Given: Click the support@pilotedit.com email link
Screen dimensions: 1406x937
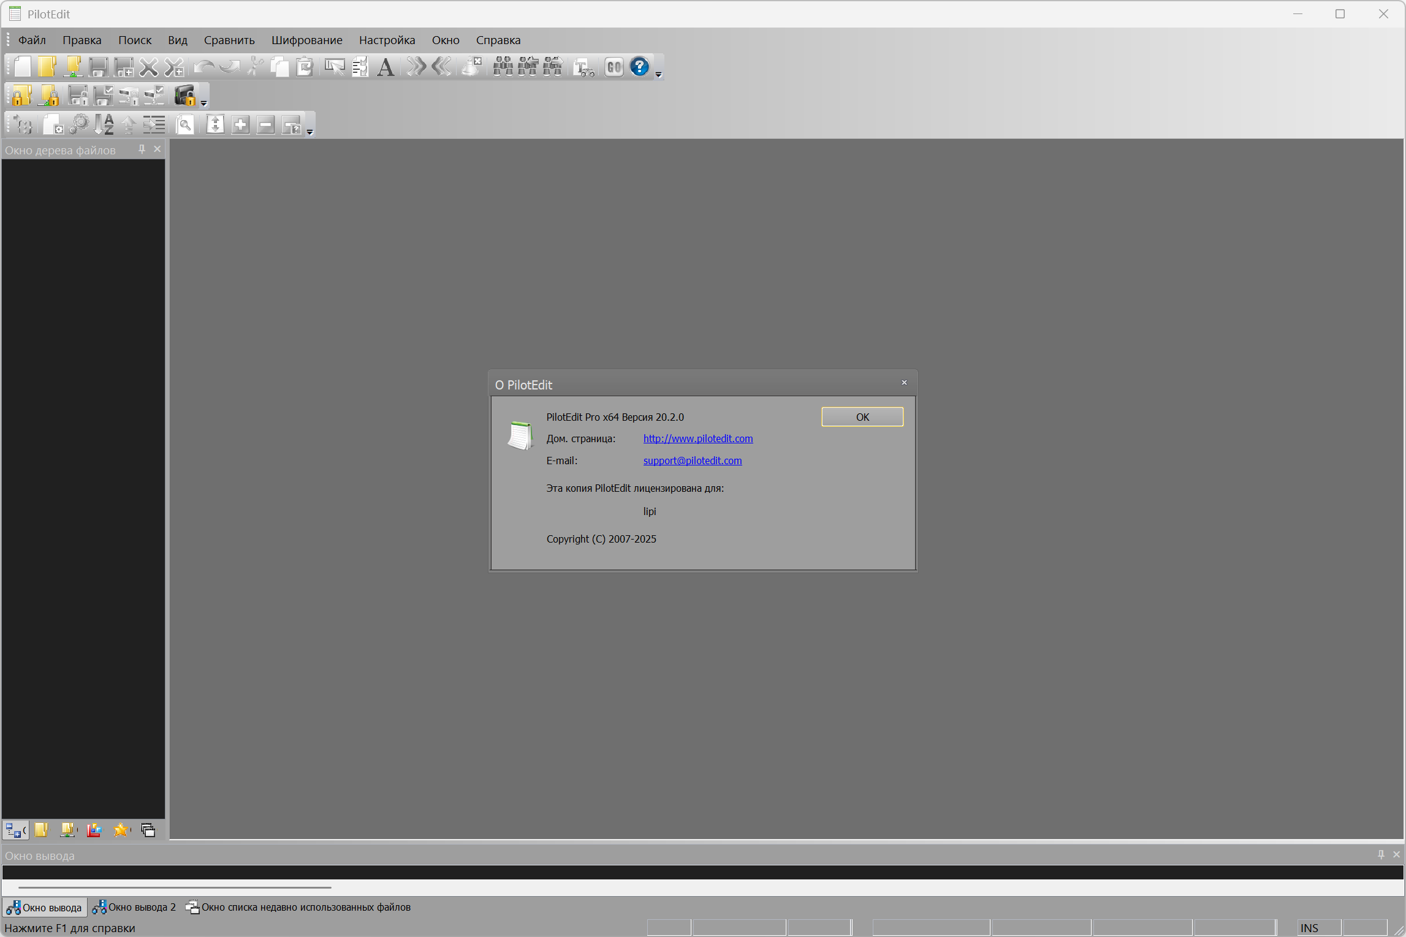Looking at the screenshot, I should [693, 461].
